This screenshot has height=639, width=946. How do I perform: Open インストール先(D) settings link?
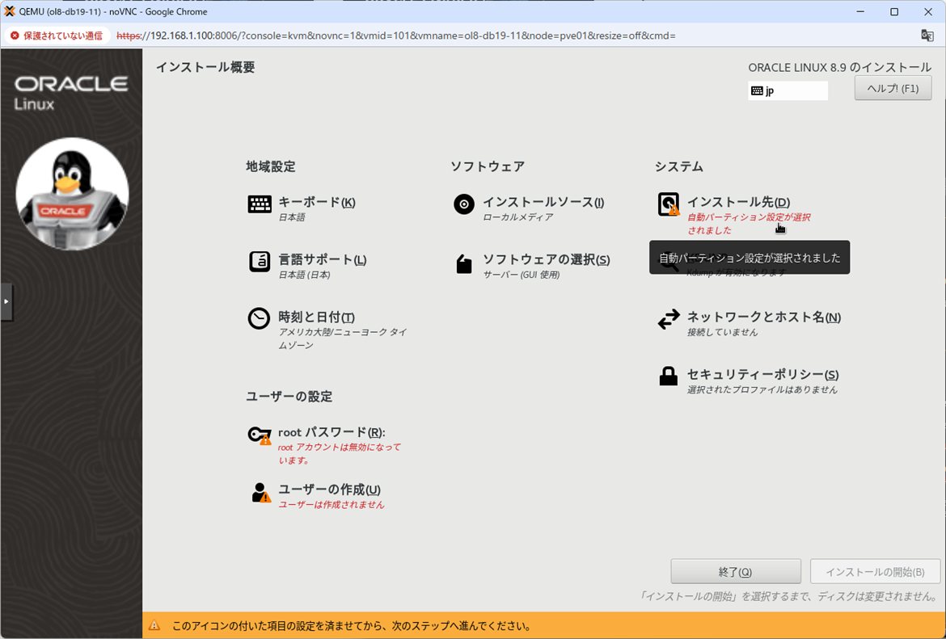pyautogui.click(x=738, y=202)
